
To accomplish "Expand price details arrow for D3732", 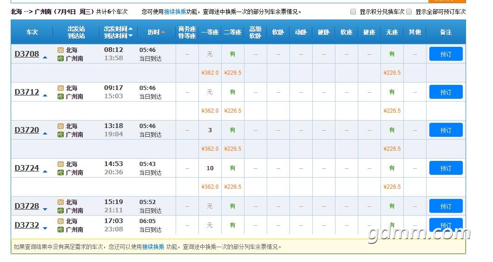I will [45, 229].
